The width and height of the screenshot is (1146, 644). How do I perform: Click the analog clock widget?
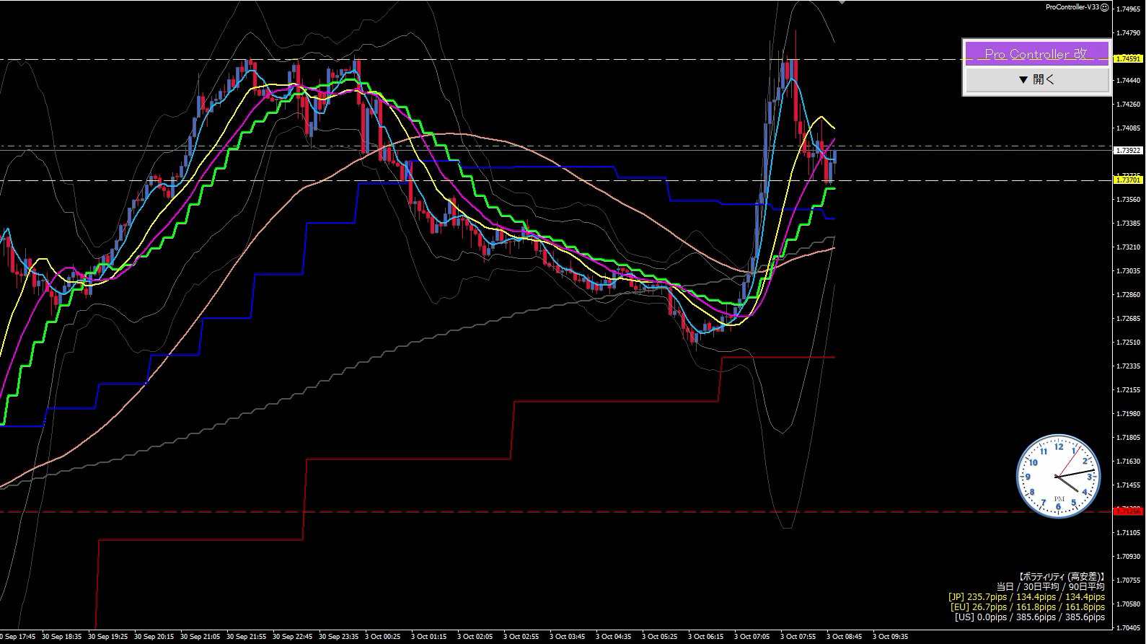point(1058,476)
